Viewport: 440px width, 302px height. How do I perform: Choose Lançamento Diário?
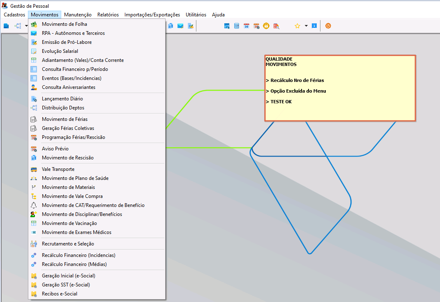(x=97, y=98)
